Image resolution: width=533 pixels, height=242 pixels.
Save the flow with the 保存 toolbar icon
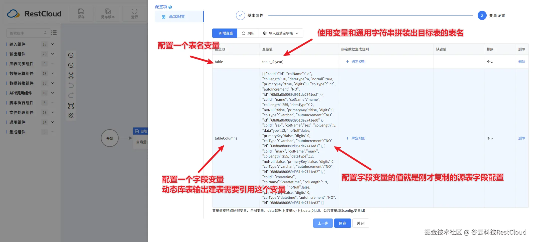81,13
